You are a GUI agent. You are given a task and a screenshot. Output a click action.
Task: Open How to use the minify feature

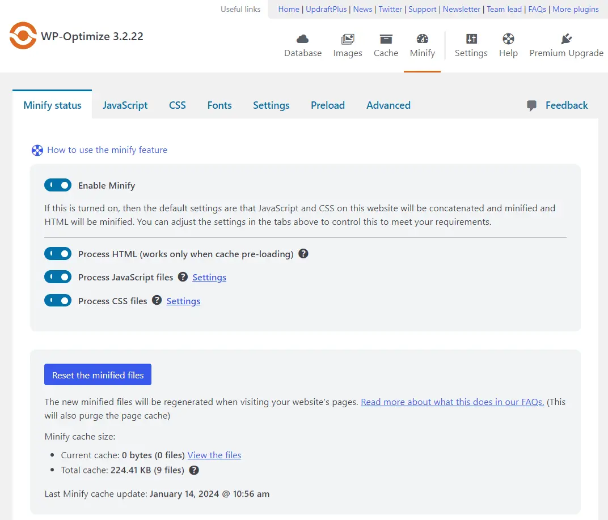pyautogui.click(x=107, y=150)
